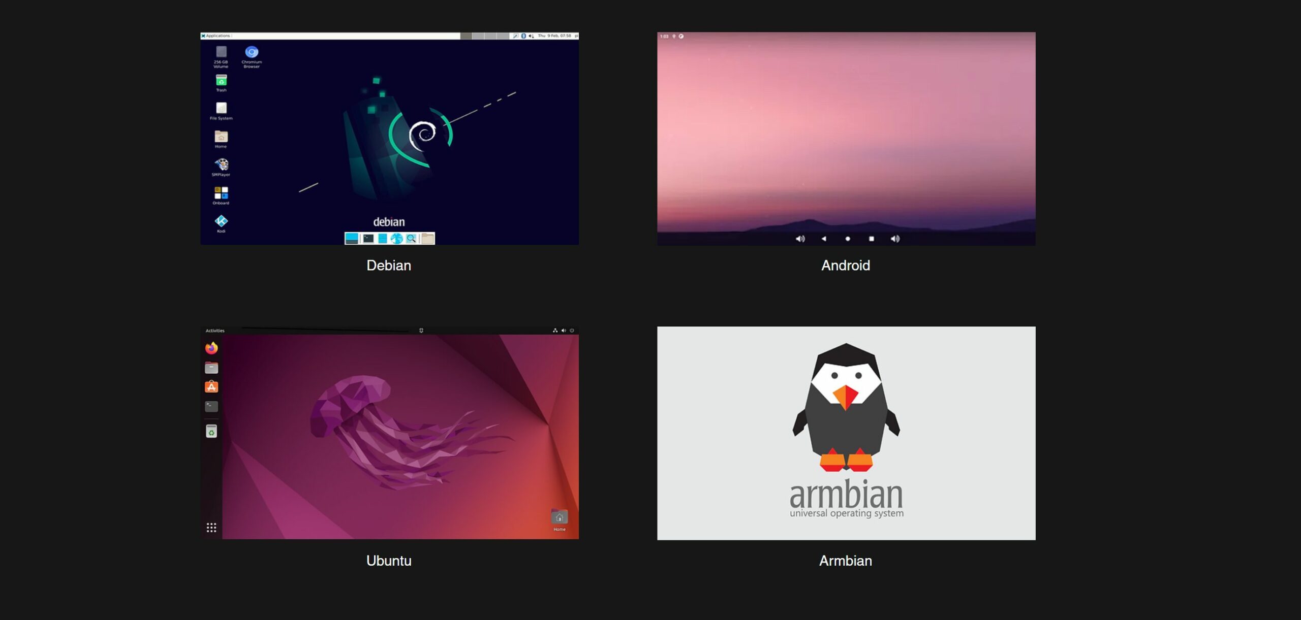Open the terminal from the Debian bottom dock
Screen dimensions: 1301x620
tap(368, 239)
